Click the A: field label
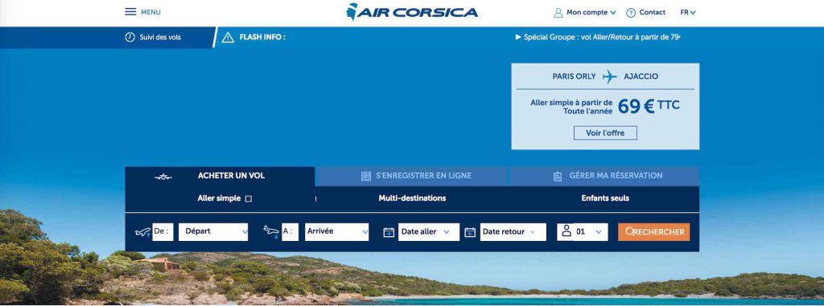Viewport: 824px width, 306px height. click(290, 231)
